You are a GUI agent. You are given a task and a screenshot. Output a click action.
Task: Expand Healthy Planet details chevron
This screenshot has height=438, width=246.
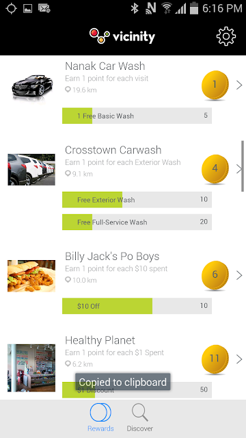point(239,359)
